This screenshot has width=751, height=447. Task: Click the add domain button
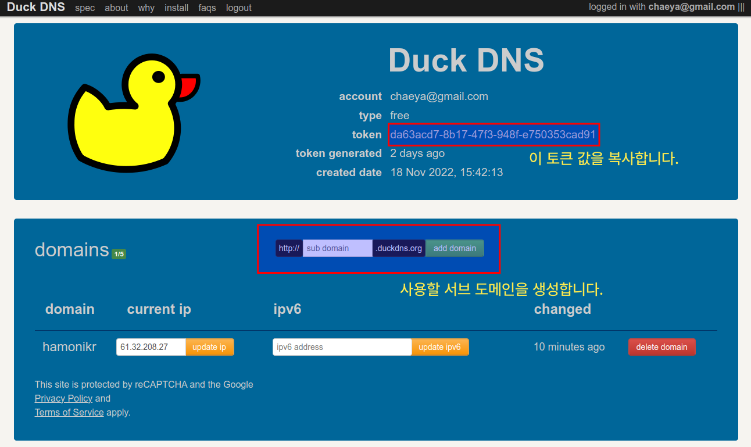(x=455, y=248)
